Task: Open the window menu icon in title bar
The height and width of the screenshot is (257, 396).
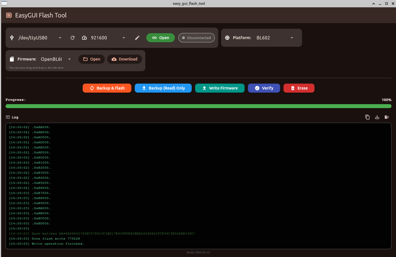Action: [4, 3]
